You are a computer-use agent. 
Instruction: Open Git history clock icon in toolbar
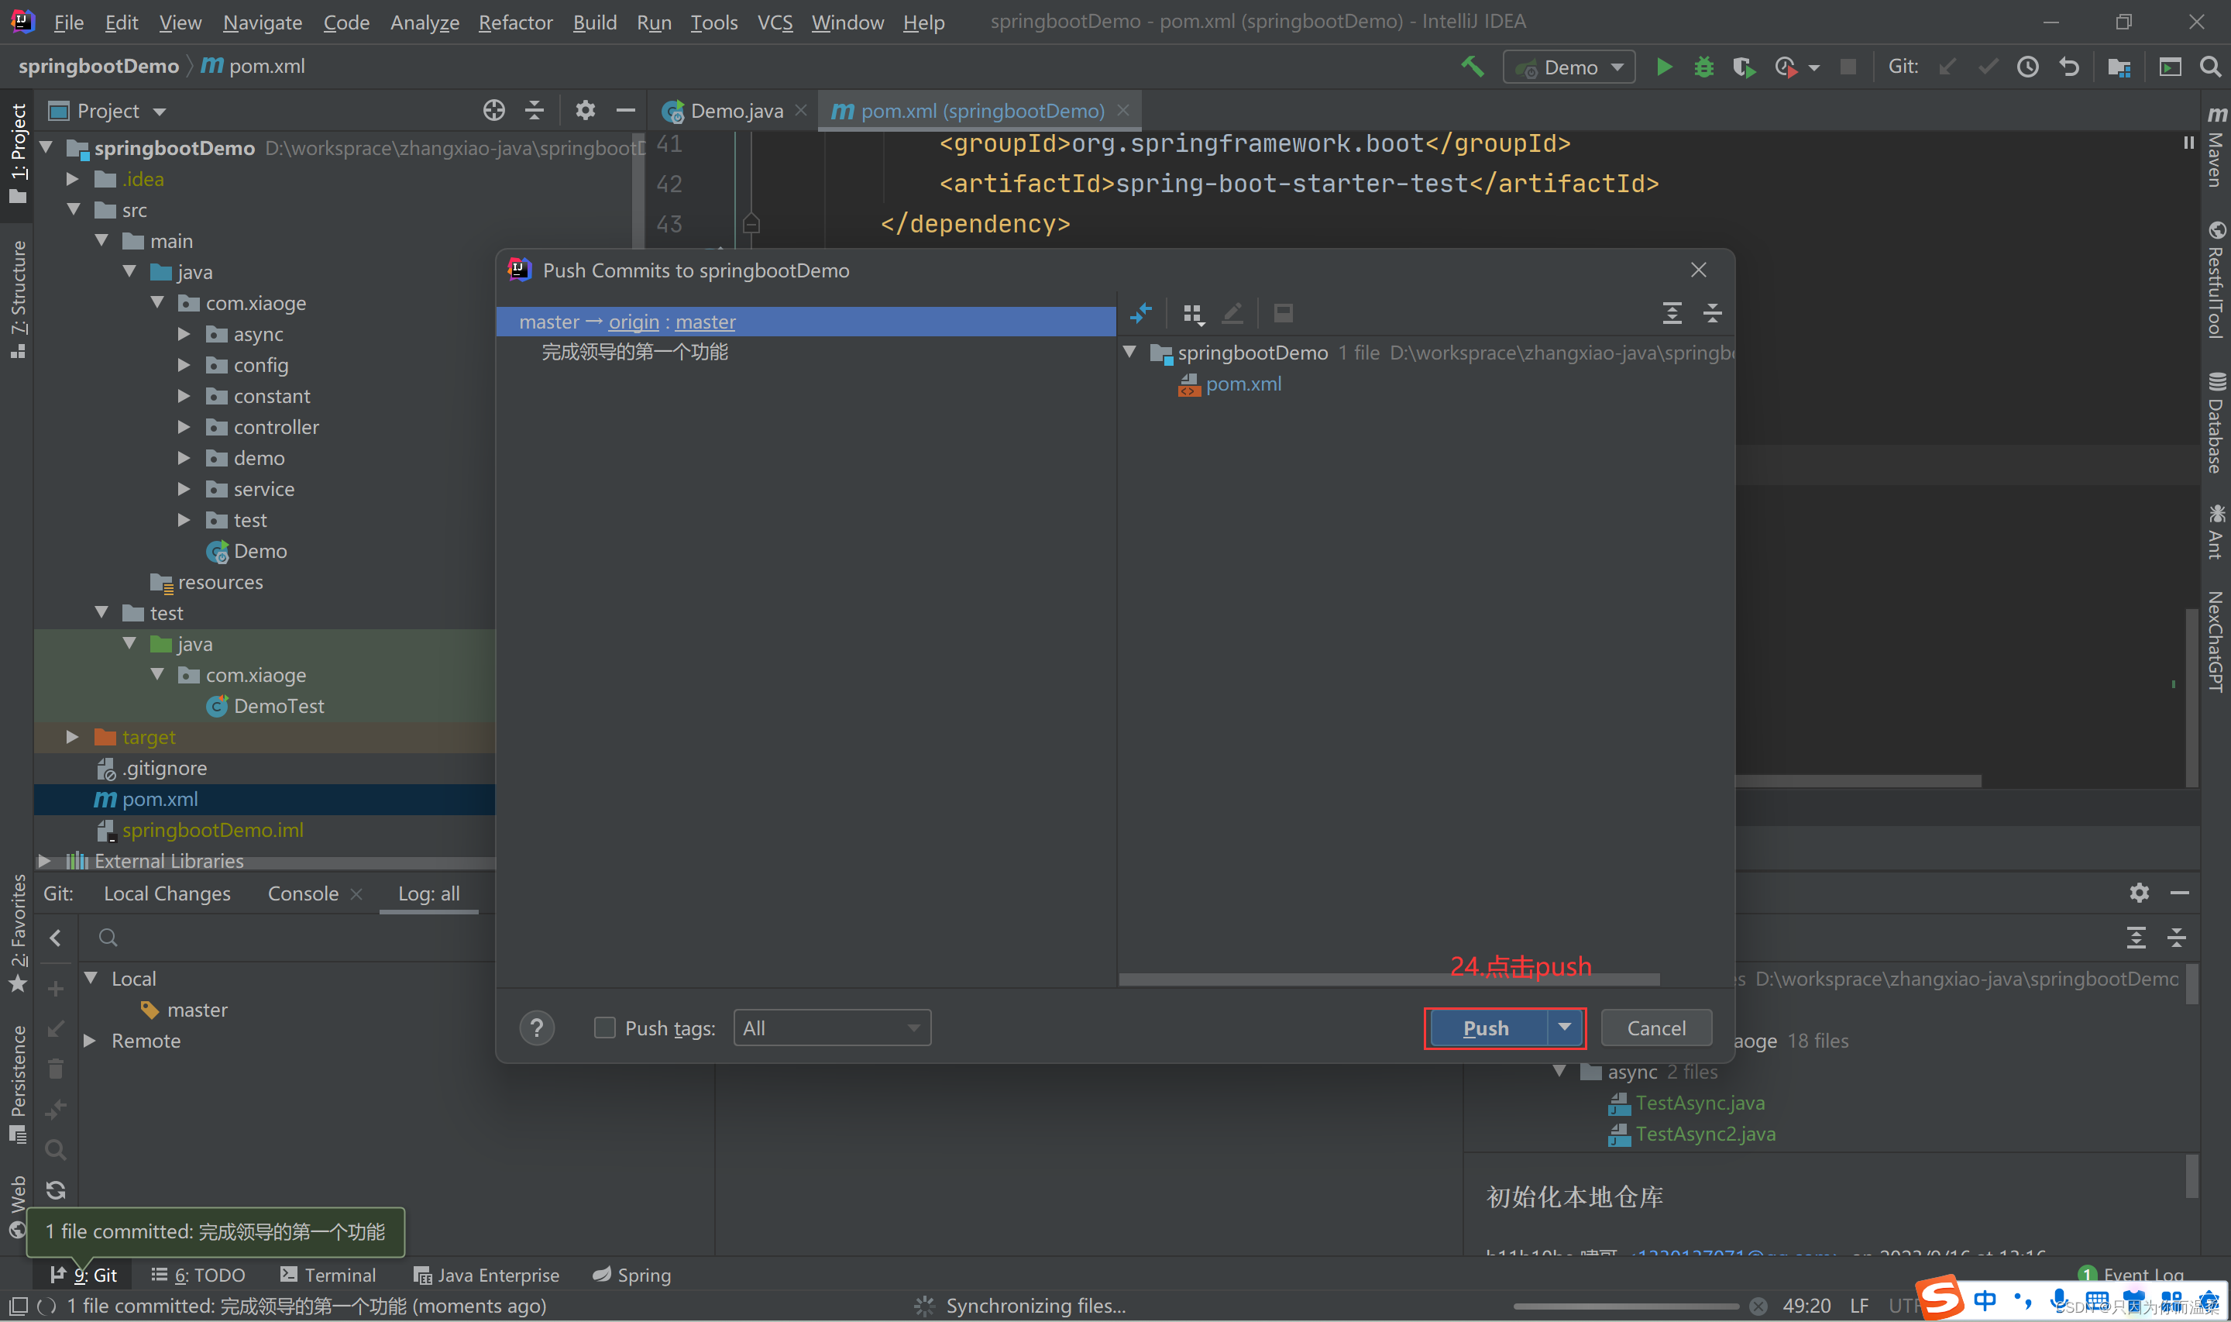coord(2027,67)
